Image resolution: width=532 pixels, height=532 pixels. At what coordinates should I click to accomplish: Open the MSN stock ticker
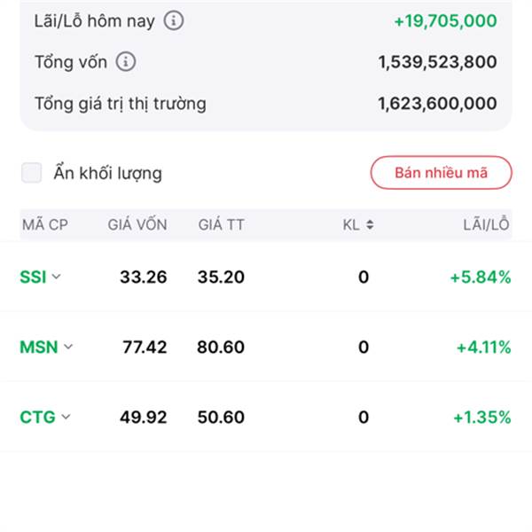(x=38, y=347)
